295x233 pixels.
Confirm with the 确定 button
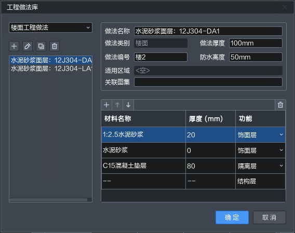pyautogui.click(x=232, y=217)
